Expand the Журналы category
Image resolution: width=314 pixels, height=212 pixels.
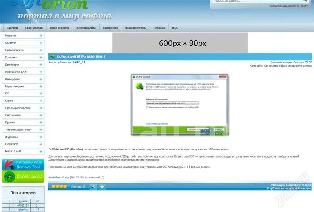(41, 137)
